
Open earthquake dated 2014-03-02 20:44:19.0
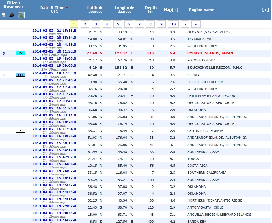pyautogui.click(x=54, y=44)
